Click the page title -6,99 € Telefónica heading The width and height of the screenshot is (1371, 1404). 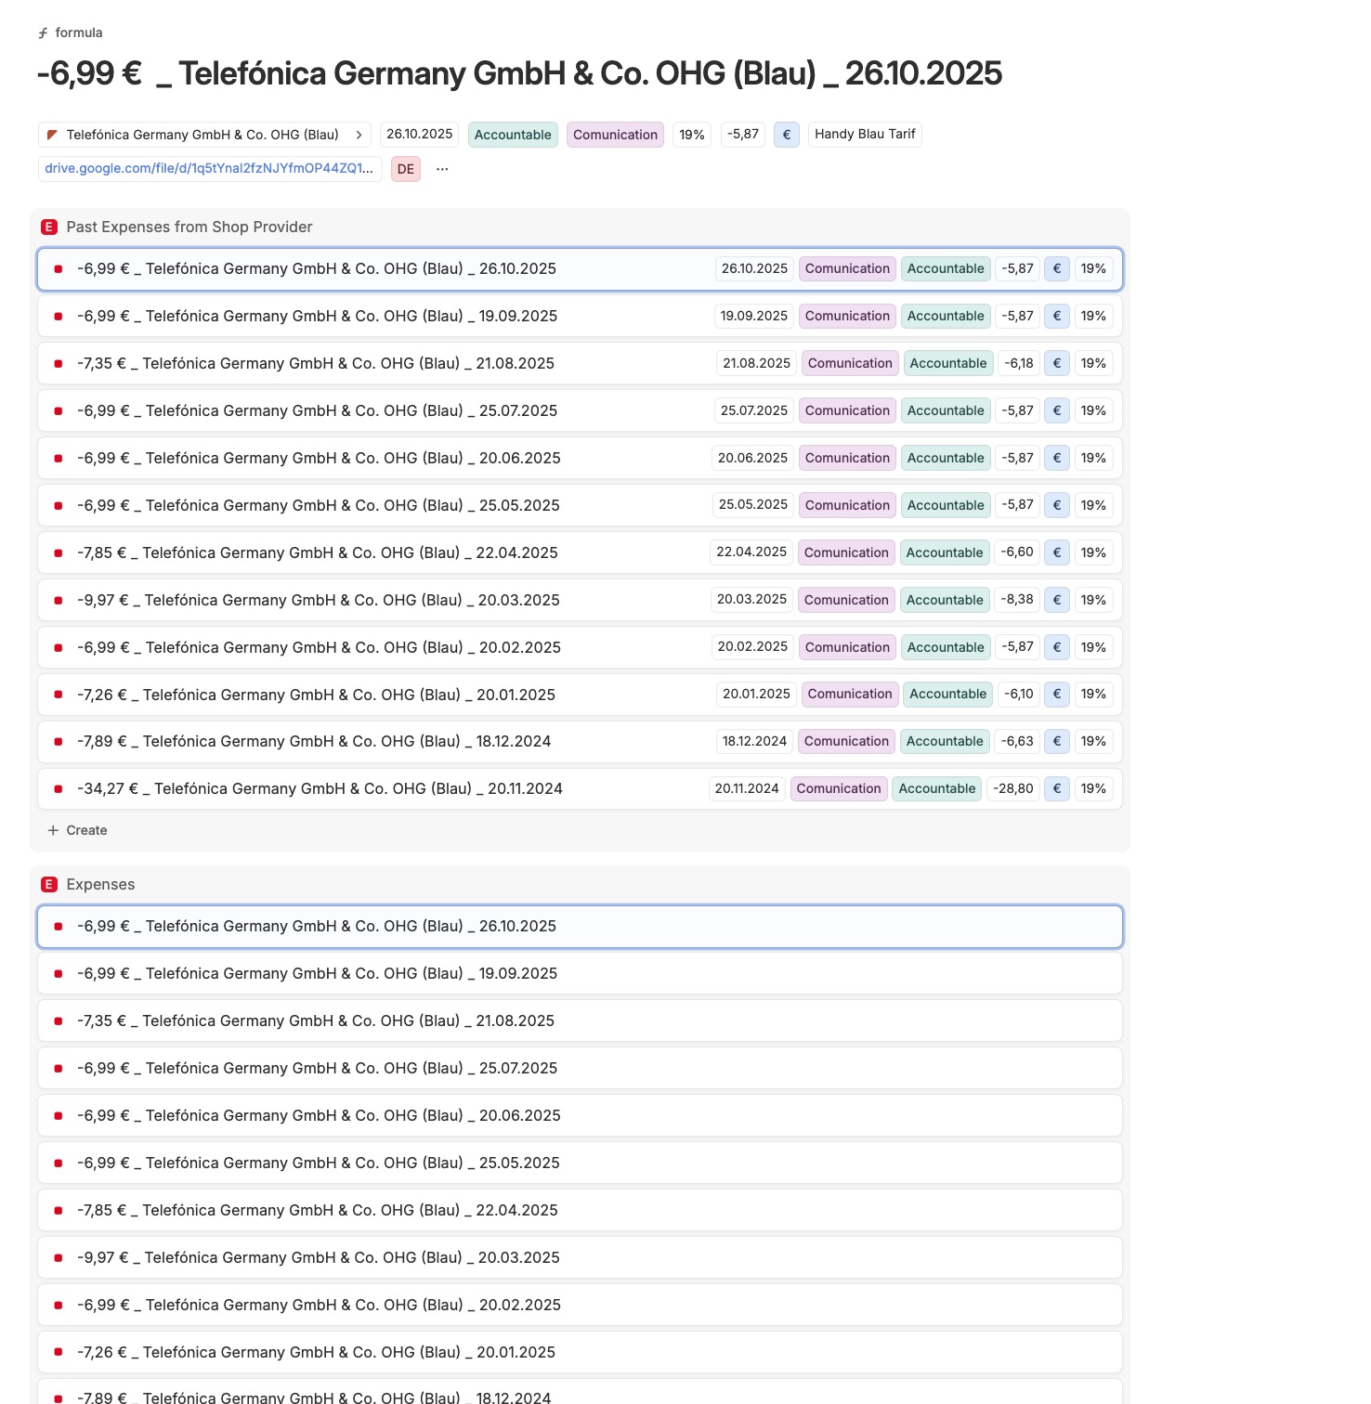[519, 73]
